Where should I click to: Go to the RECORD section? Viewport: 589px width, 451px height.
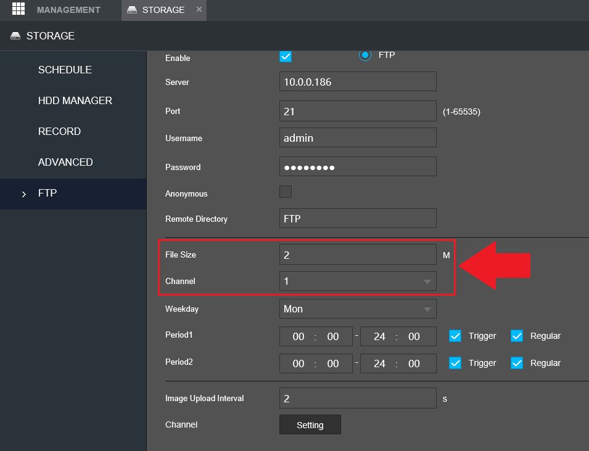click(x=59, y=131)
